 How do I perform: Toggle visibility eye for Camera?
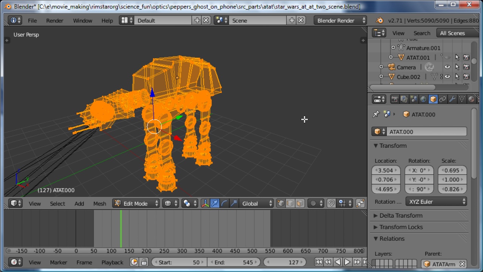(x=447, y=67)
